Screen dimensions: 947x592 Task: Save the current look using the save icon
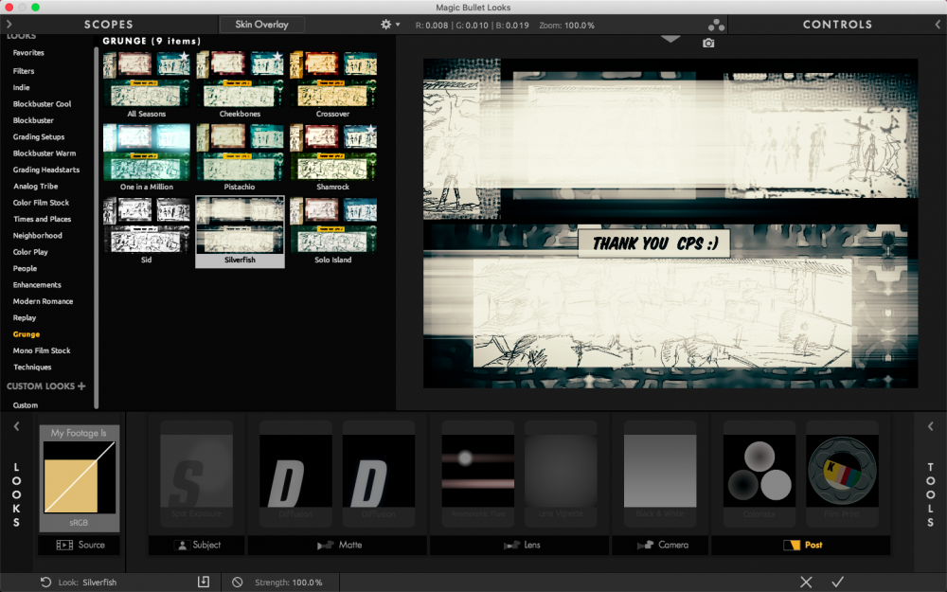point(204,582)
